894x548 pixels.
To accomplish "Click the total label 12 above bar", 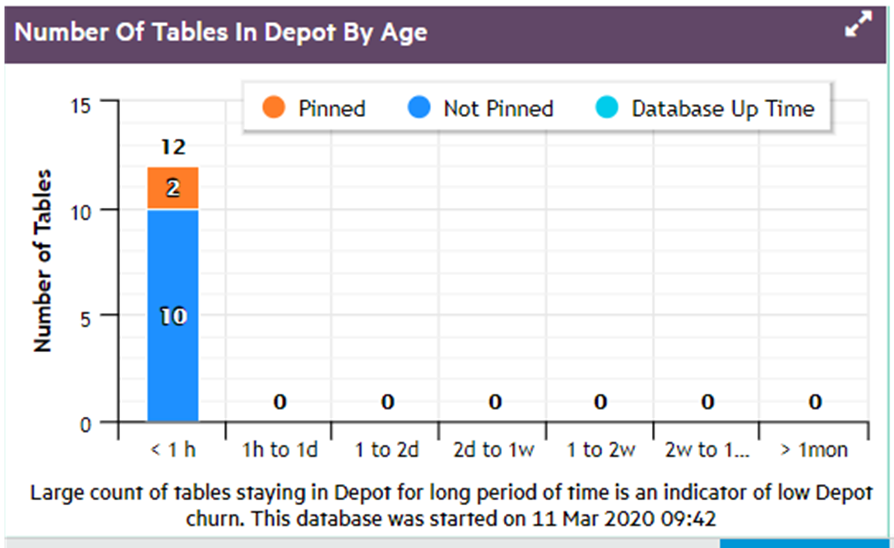I will [173, 147].
